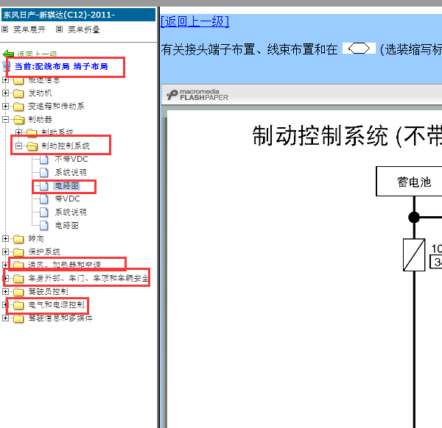Click the 东风日产-新骐达(C12)-2011- title bar

coord(78,15)
